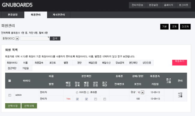Click 회원 목록 section heading
The image size is (195, 116).
click(x=11, y=50)
